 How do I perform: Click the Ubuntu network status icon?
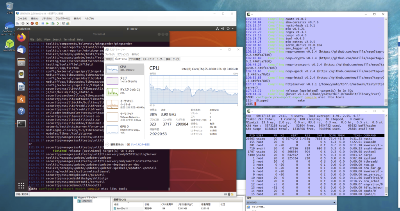(216, 28)
